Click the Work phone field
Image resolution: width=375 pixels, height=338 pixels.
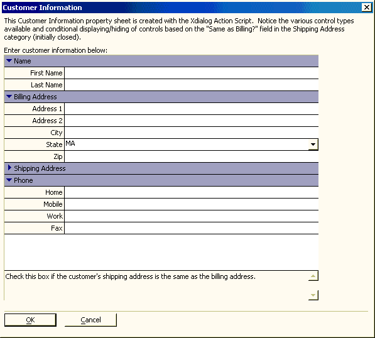tap(192, 216)
